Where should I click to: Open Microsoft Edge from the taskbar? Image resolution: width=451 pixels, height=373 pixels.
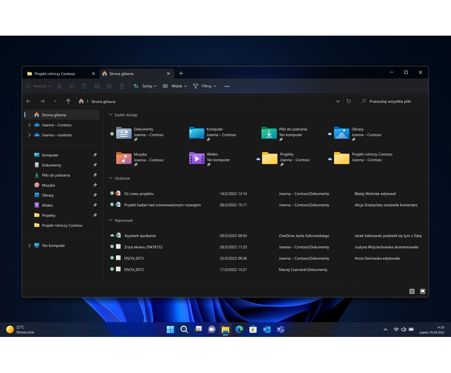pyautogui.click(x=239, y=329)
